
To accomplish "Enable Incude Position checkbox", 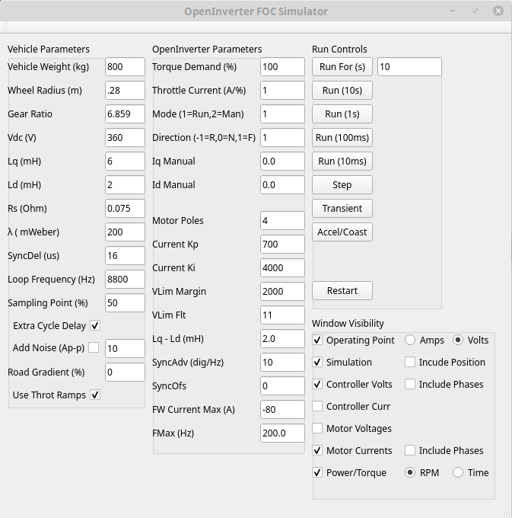I will [x=410, y=362].
